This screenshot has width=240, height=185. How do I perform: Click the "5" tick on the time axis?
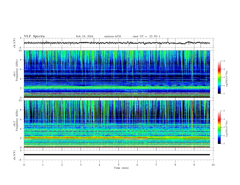[118, 165]
